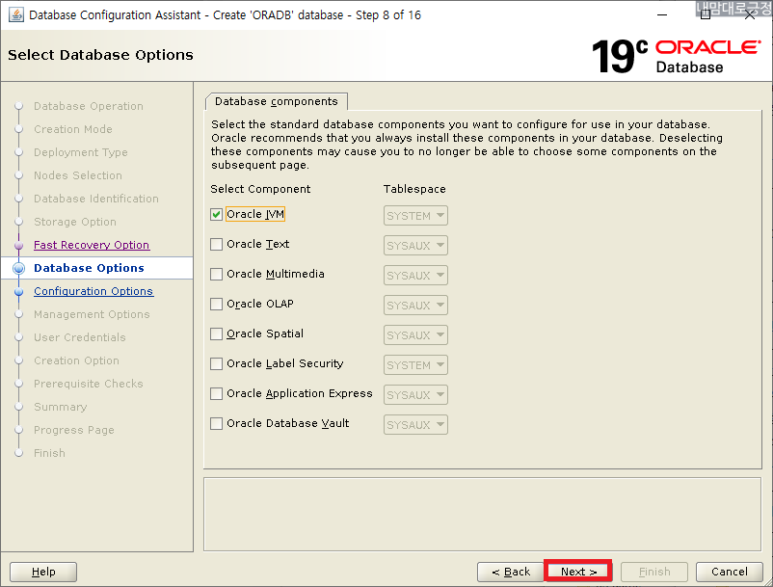The image size is (773, 587).
Task: Expand the Oracle Spatial tablespace dropdown
Action: (415, 335)
